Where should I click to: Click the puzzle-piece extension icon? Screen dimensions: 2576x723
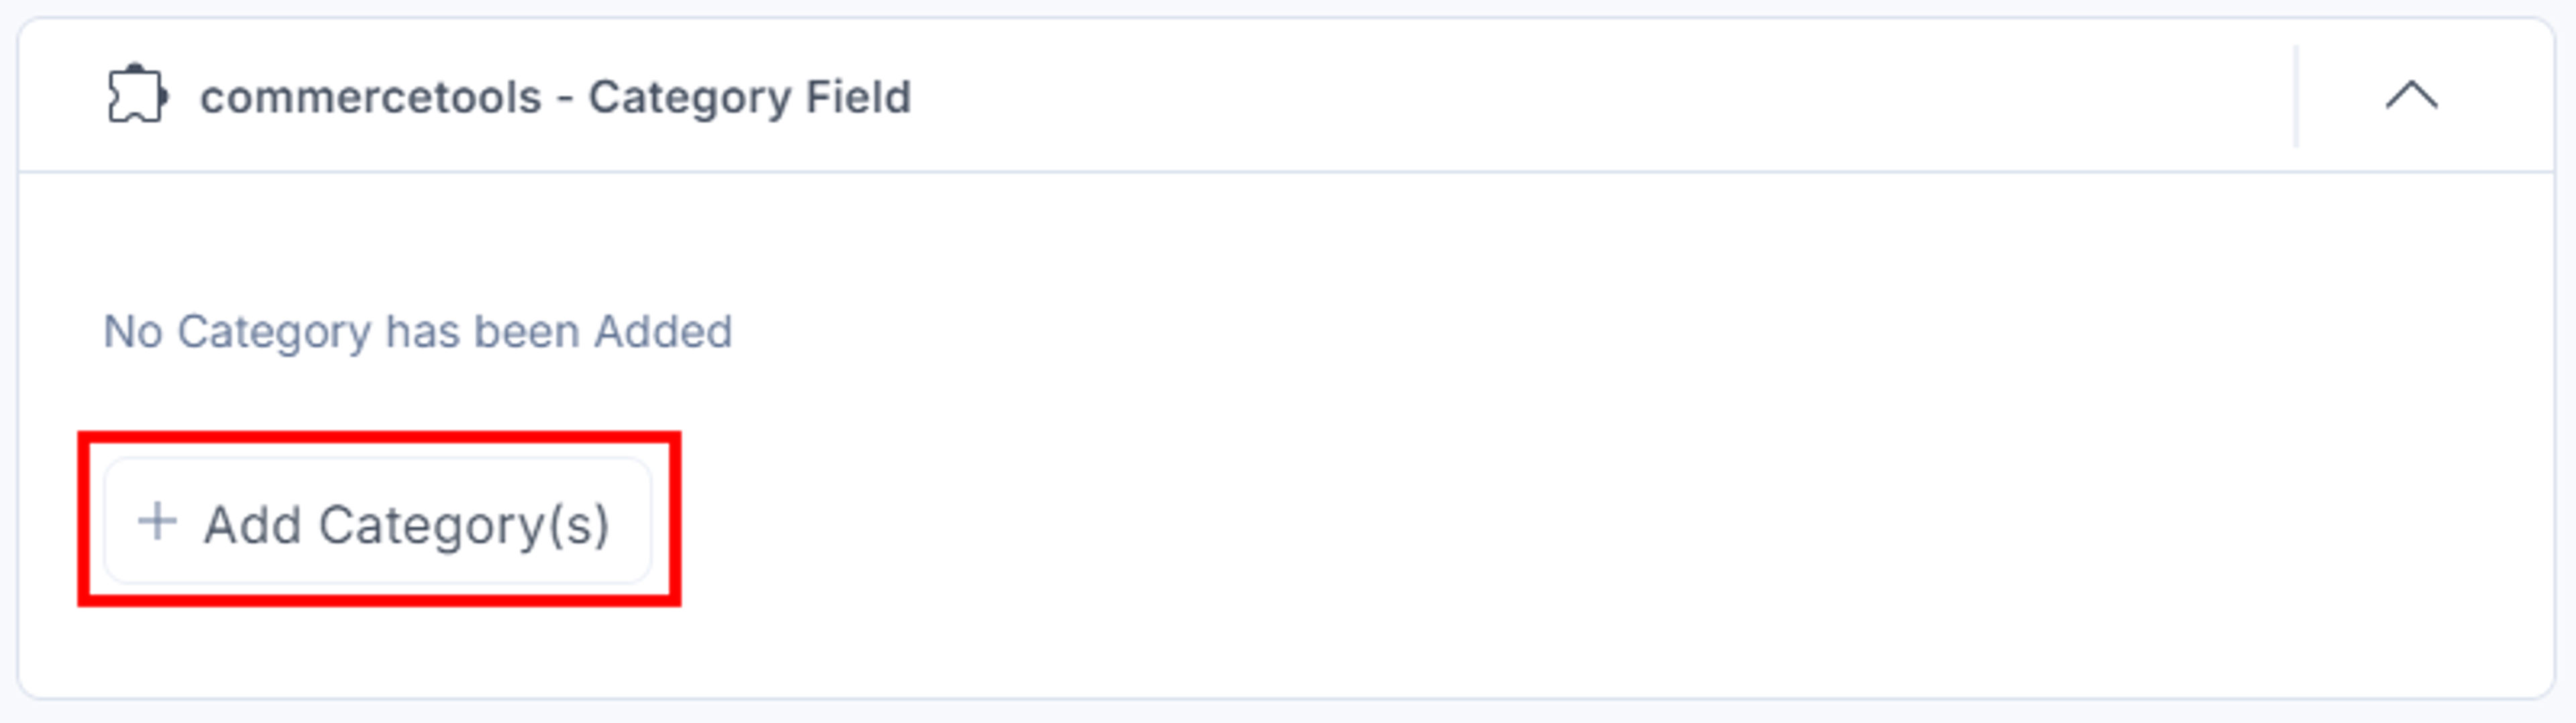click(138, 95)
